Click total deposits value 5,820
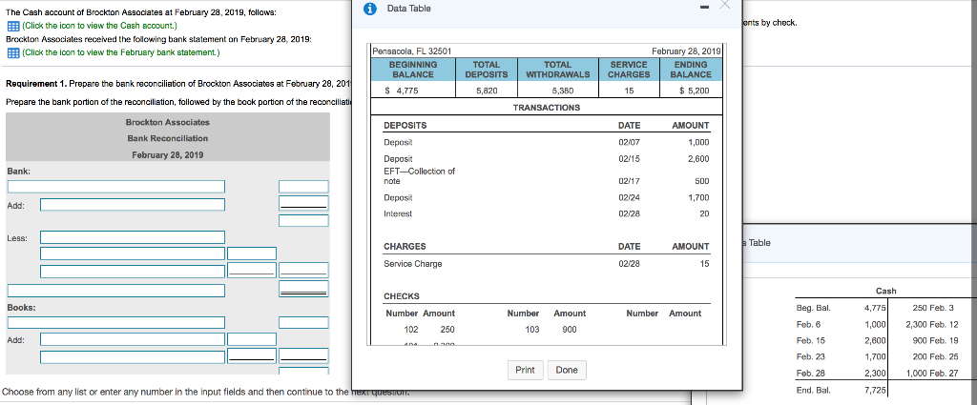The image size is (977, 405). pos(487,91)
